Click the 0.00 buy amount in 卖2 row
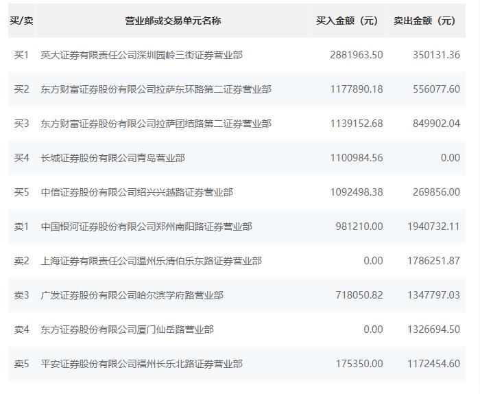 [373, 261]
